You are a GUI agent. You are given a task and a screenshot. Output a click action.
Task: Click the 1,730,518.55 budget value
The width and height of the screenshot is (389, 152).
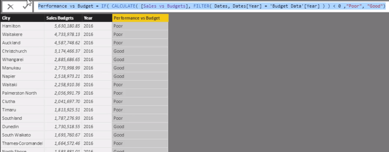67,127
